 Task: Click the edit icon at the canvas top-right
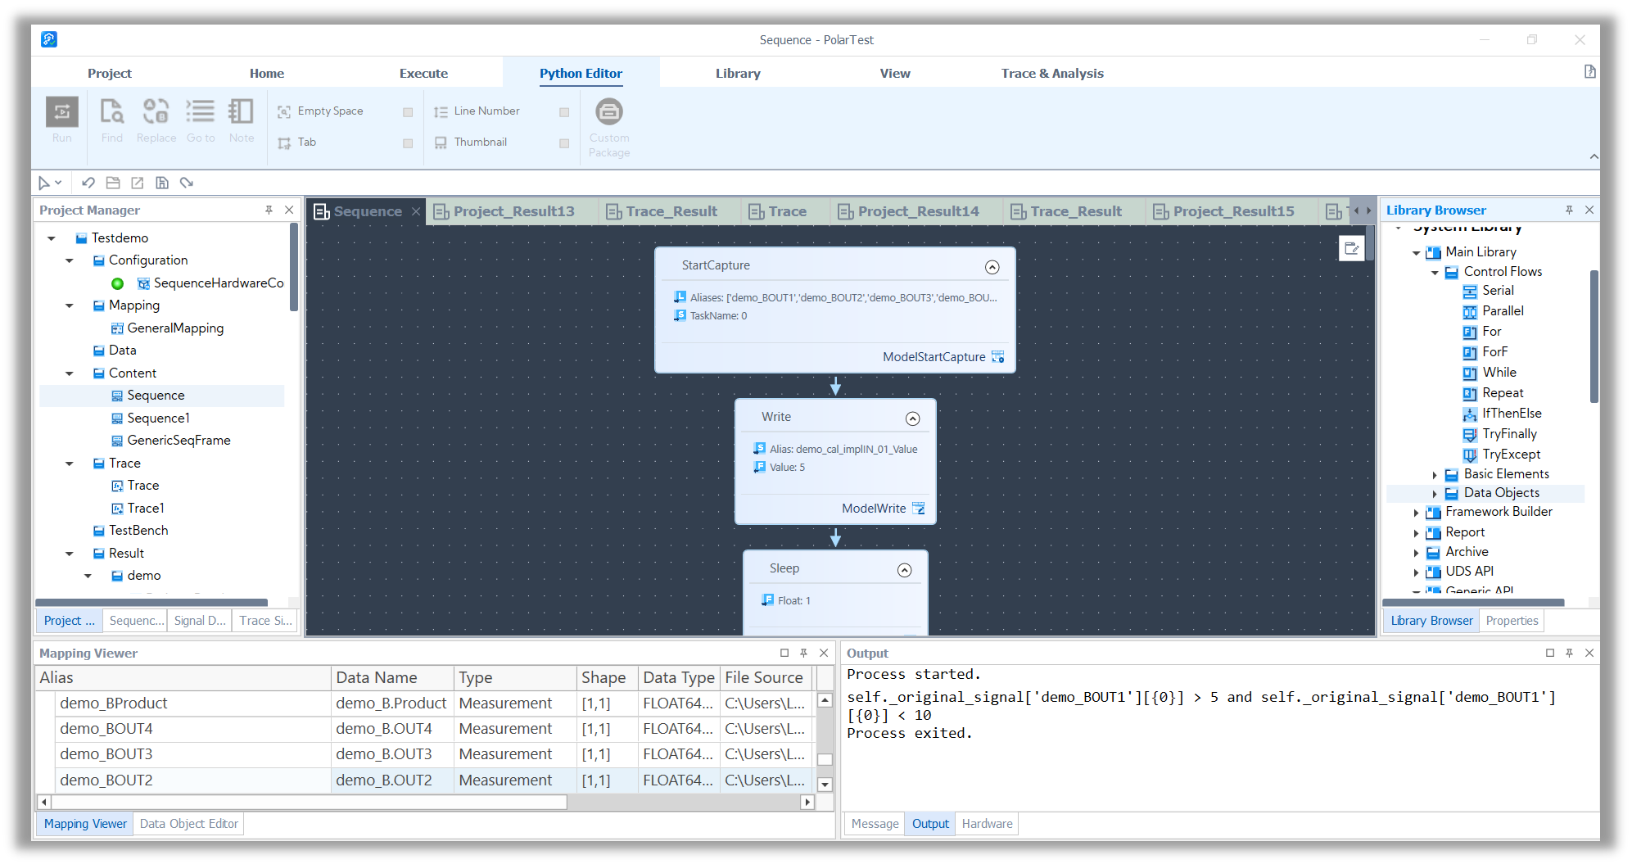click(x=1351, y=248)
